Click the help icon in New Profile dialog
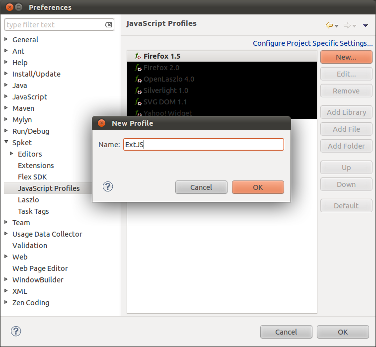Screen dimensions: 376x347 [x=108, y=186]
